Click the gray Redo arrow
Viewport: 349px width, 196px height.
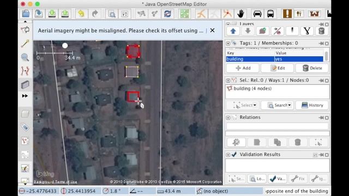tap(95, 14)
